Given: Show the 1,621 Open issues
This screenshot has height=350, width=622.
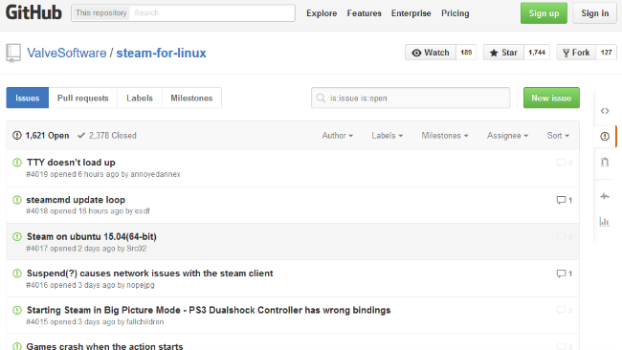Looking at the screenshot, I should click(41, 136).
